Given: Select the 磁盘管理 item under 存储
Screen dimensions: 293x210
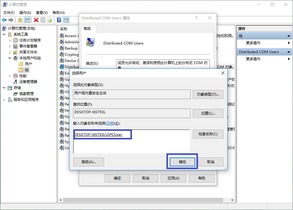Looking at the screenshot, I should click(x=26, y=93).
